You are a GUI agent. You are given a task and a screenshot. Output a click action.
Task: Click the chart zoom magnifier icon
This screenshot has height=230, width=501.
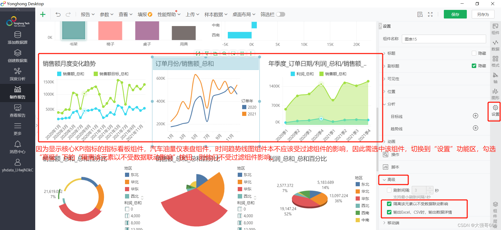(224, 54)
